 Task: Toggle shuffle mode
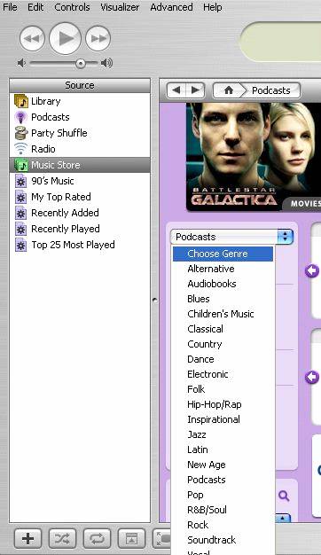62,538
